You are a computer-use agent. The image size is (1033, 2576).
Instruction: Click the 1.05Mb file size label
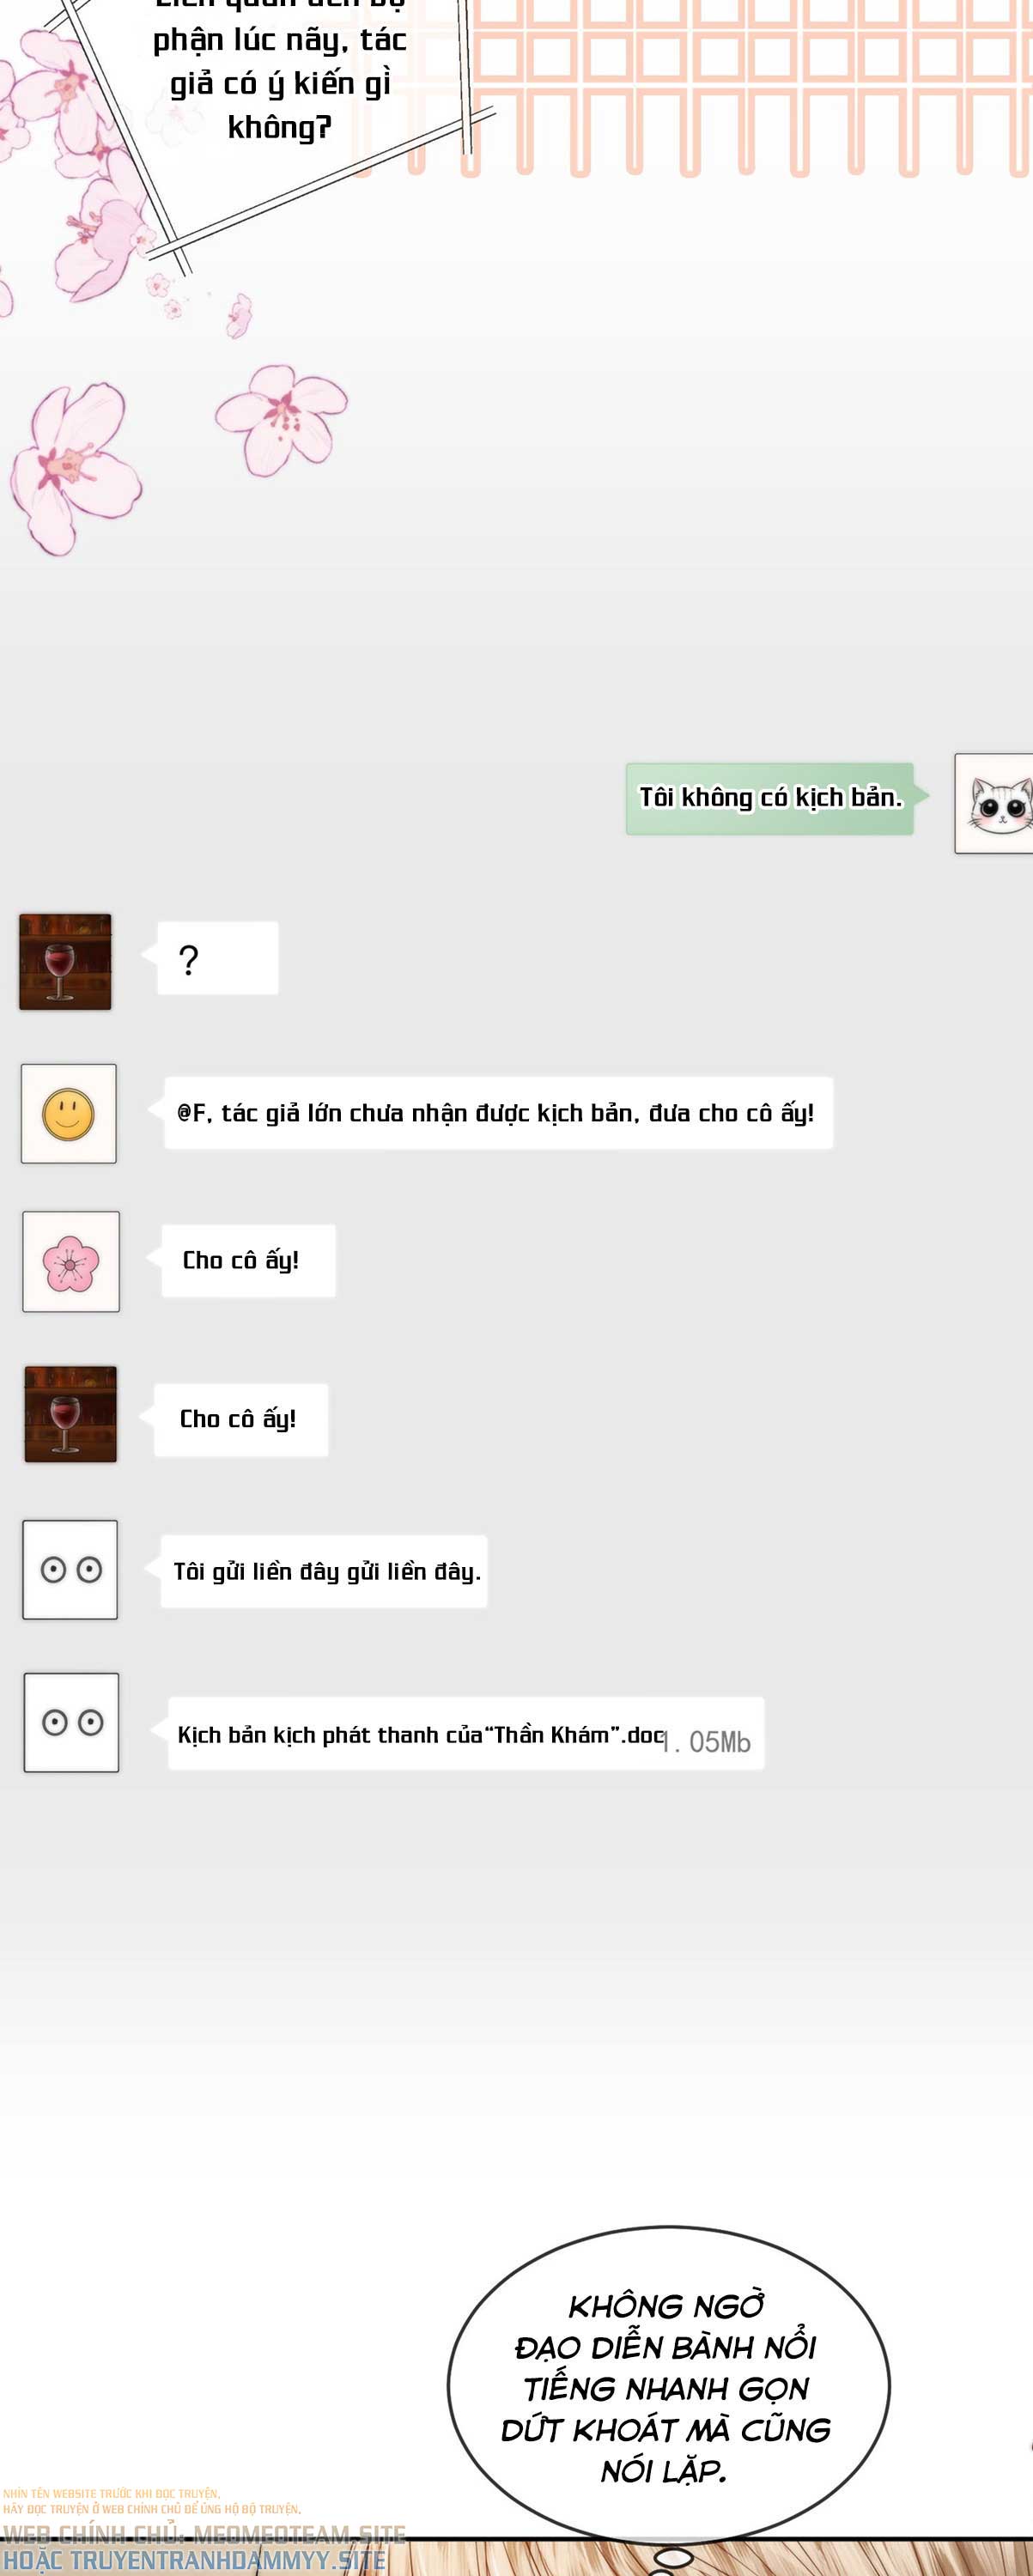pyautogui.click(x=707, y=1742)
